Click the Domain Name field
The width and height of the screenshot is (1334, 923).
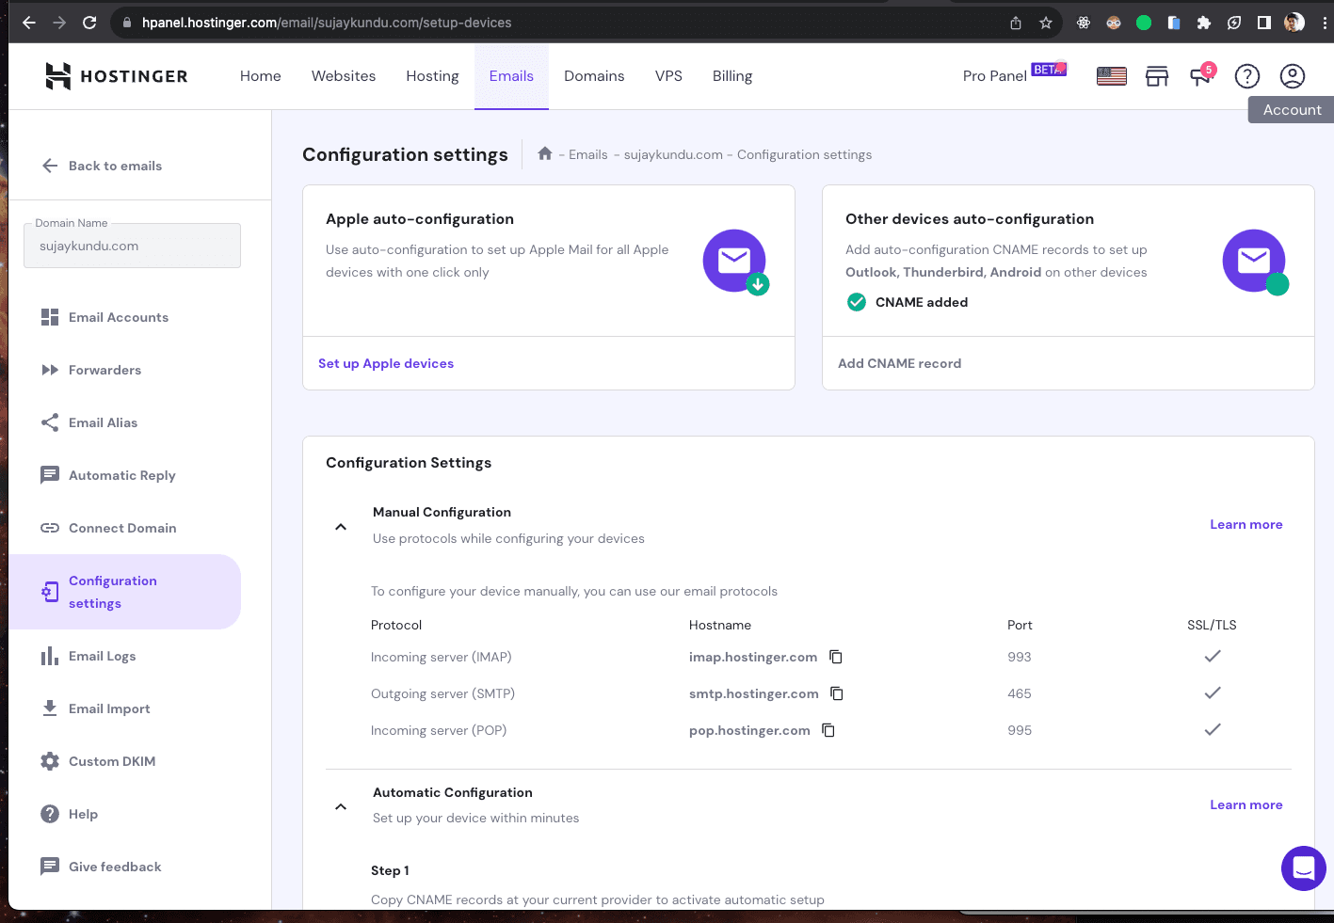132,246
